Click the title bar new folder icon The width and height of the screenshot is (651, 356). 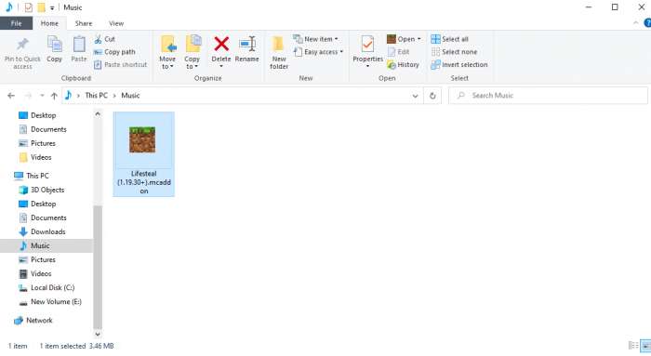(x=41, y=7)
